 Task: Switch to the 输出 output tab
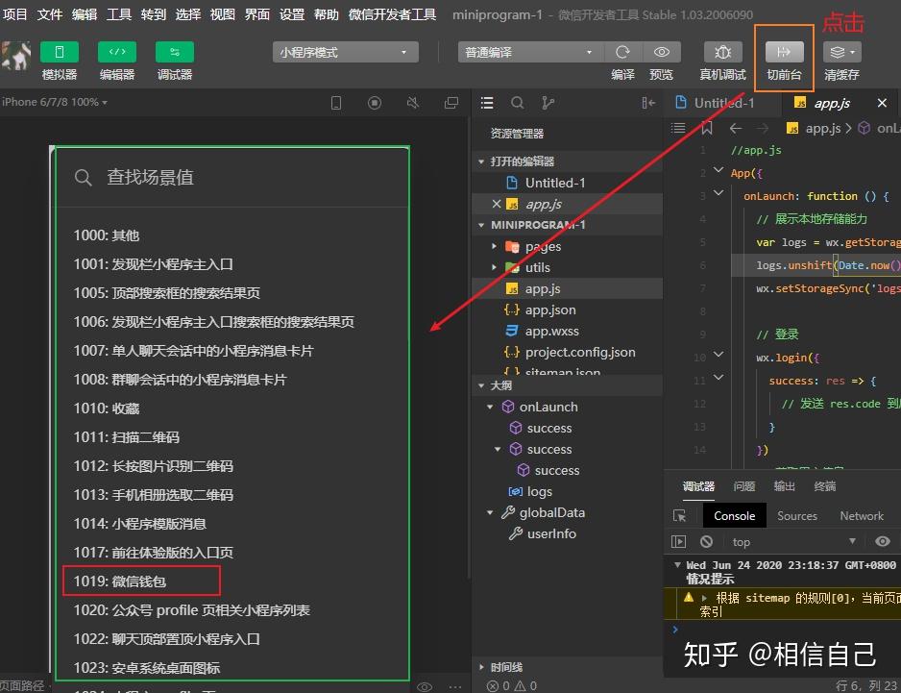tap(785, 486)
